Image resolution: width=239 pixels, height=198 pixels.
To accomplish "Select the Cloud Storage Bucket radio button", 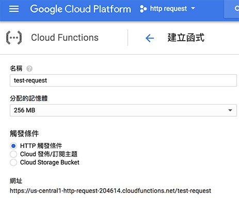I will [13, 162].
